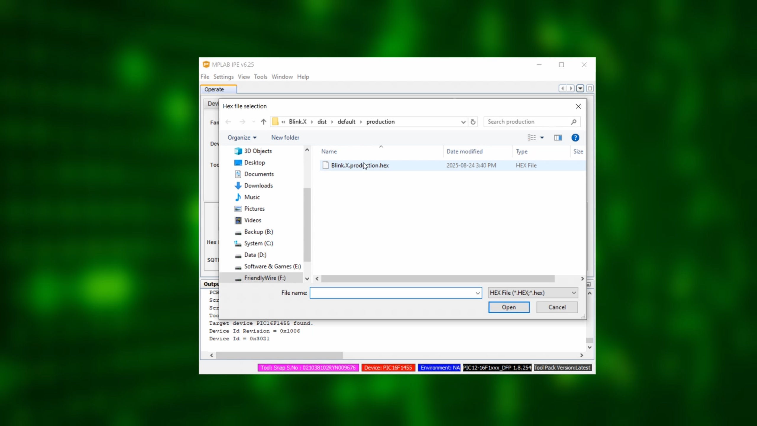Open the file dialog help icon
Viewport: 757px width, 426px height.
575,138
